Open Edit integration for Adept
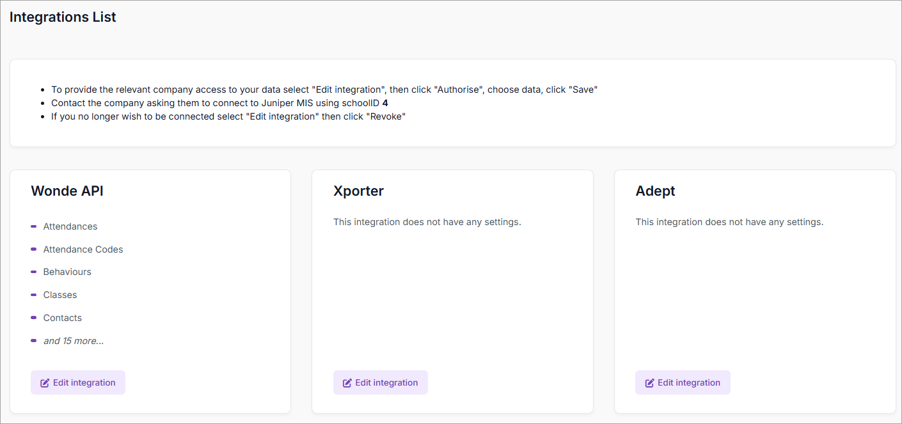 click(x=683, y=382)
